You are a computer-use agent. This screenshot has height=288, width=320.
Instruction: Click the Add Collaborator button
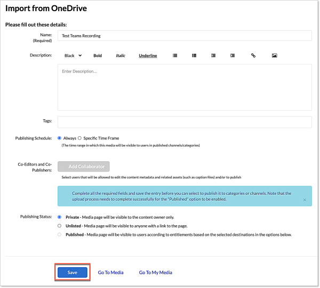point(84,167)
